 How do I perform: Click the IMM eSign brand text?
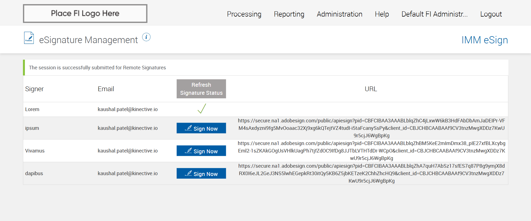[485, 40]
